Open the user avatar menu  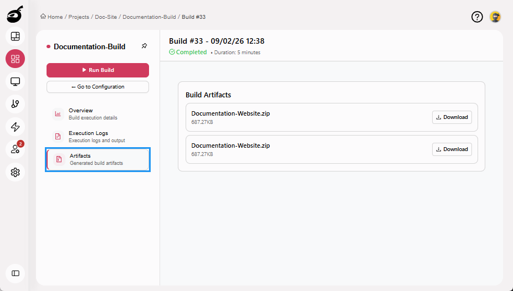click(x=495, y=17)
